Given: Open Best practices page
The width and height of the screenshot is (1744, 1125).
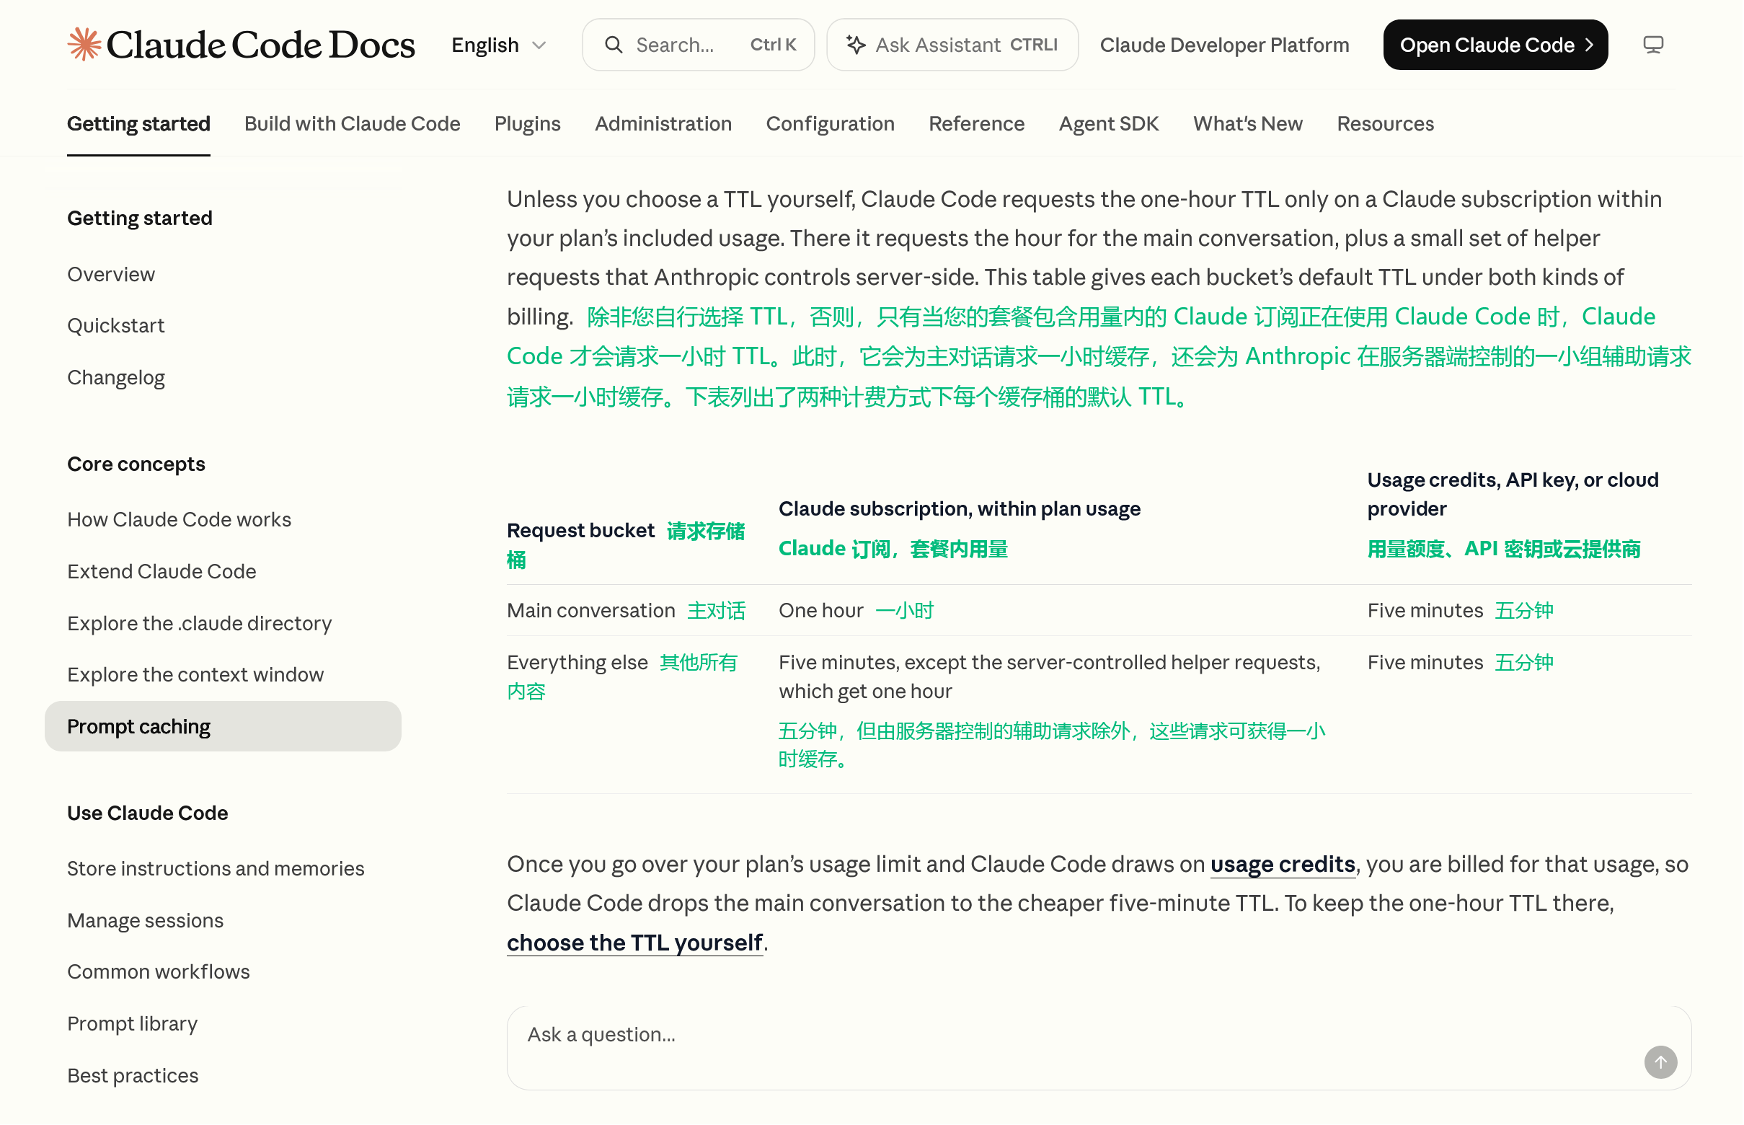Looking at the screenshot, I should (133, 1076).
